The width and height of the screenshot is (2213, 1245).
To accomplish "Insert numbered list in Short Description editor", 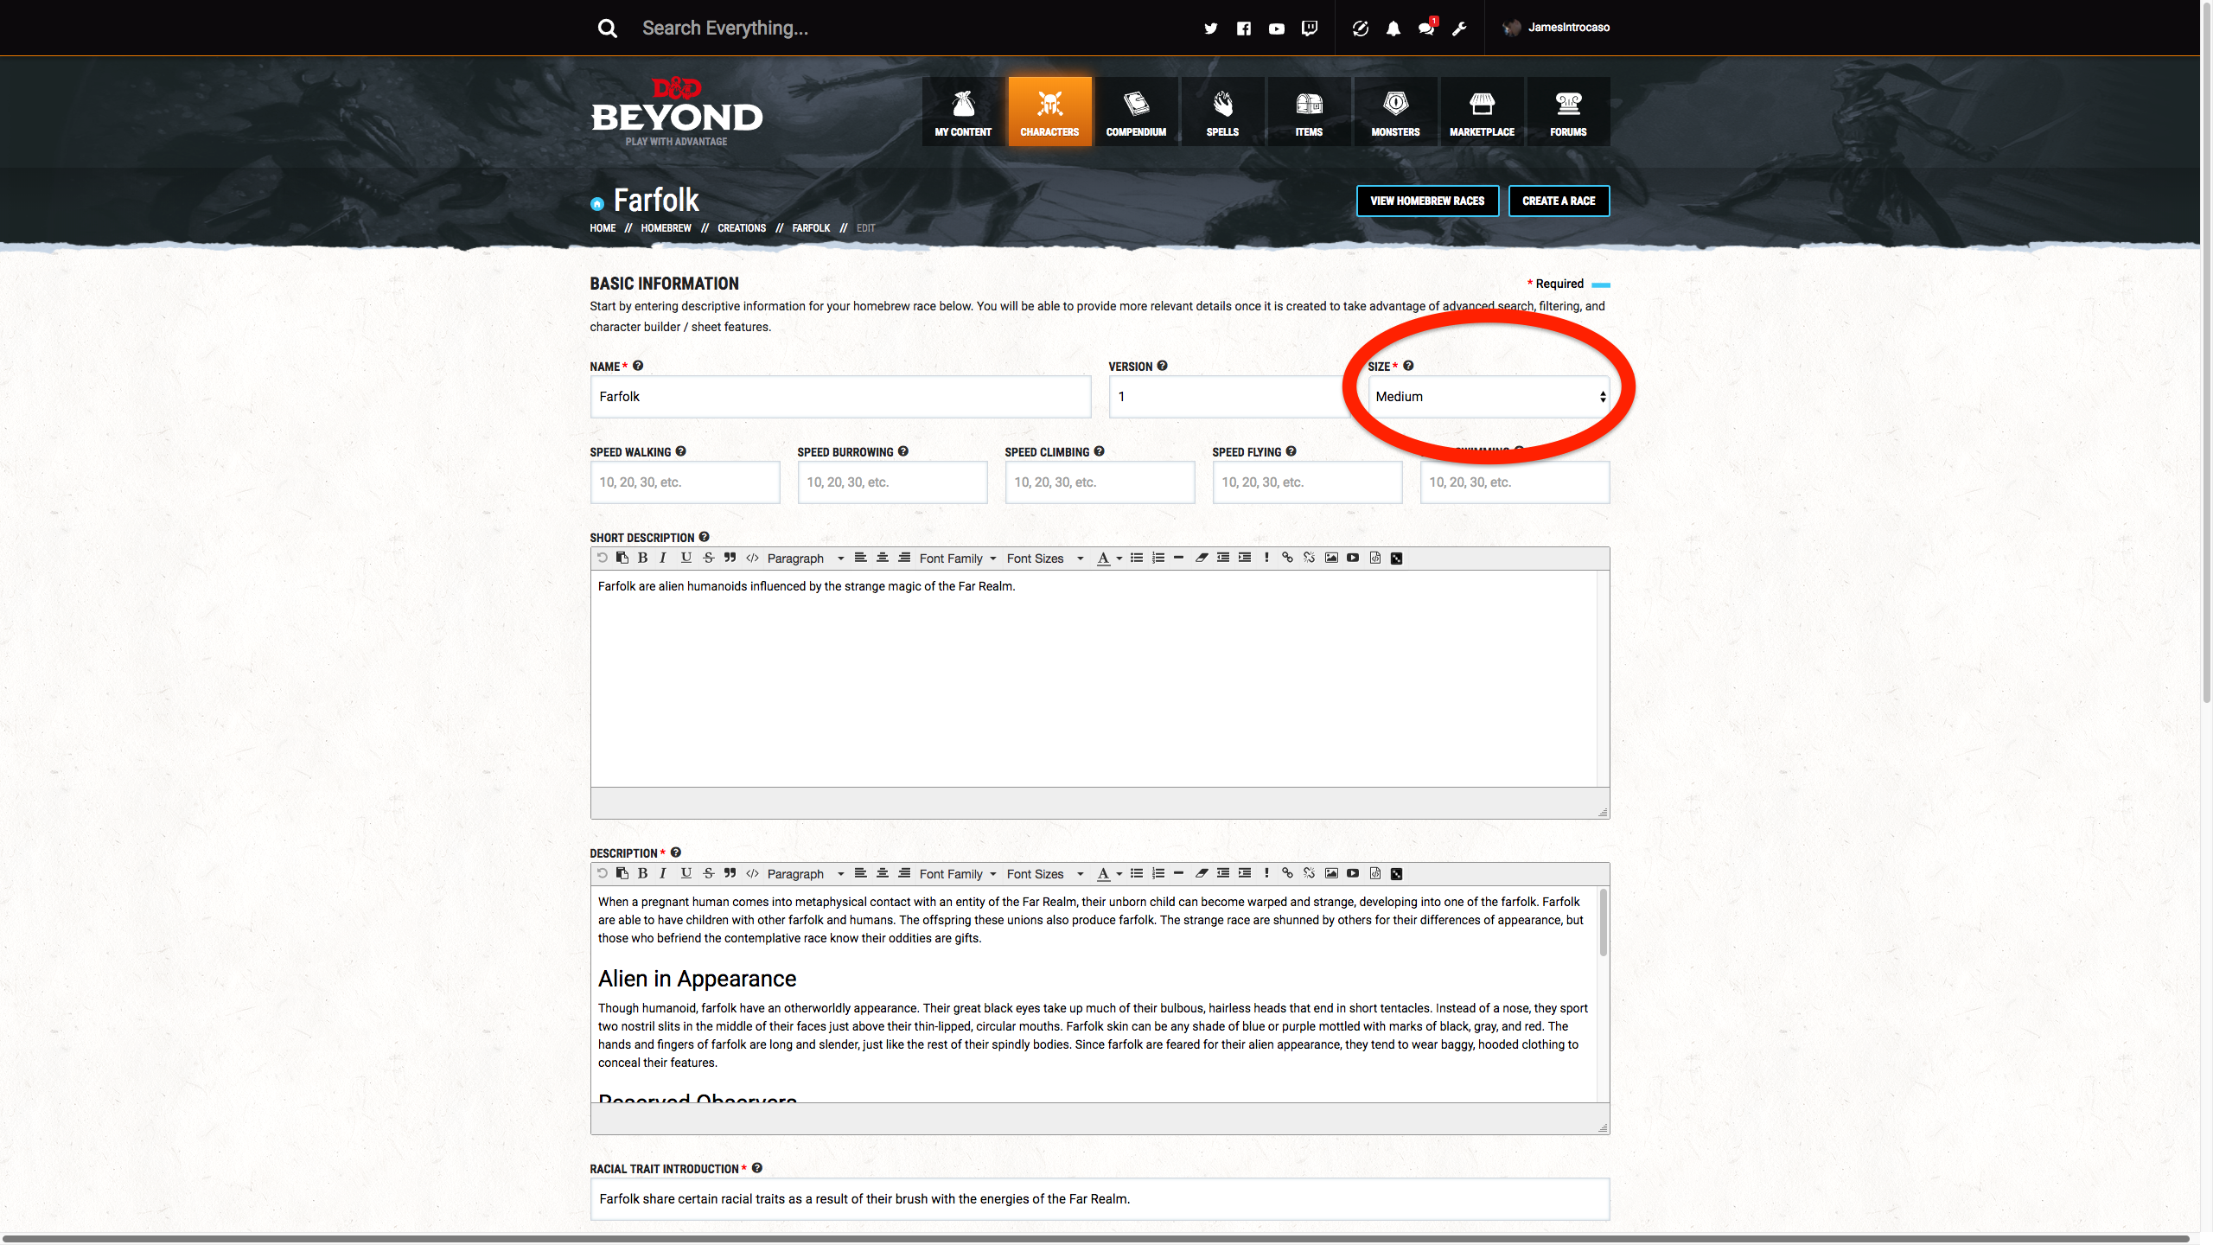I will pyautogui.click(x=1158, y=558).
